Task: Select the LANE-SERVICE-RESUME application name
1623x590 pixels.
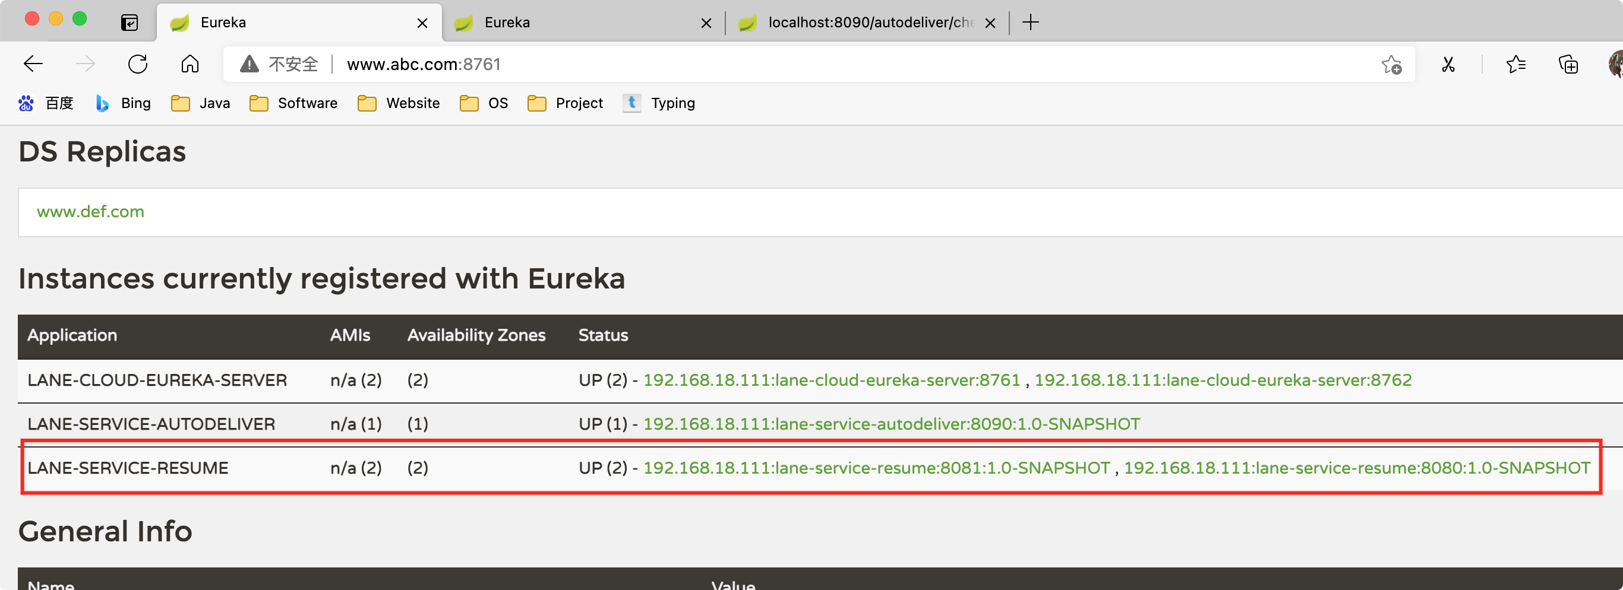Action: click(x=128, y=468)
